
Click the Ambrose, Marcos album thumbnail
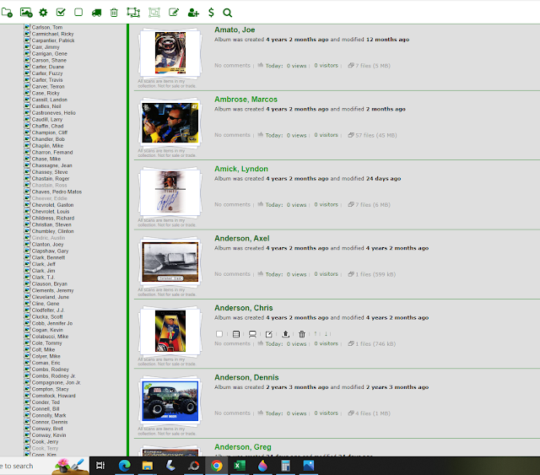pos(170,122)
